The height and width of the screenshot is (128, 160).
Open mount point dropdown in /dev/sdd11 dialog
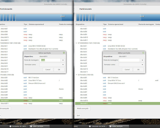pyautogui.click(x=142, y=60)
